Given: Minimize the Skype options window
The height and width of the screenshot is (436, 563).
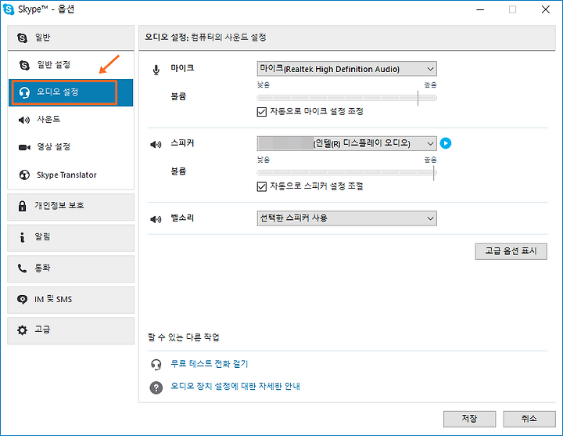Looking at the screenshot, I should (x=480, y=9).
